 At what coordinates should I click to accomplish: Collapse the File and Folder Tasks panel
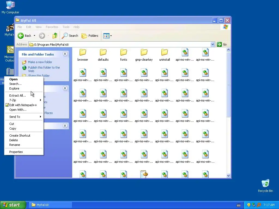click(65, 54)
